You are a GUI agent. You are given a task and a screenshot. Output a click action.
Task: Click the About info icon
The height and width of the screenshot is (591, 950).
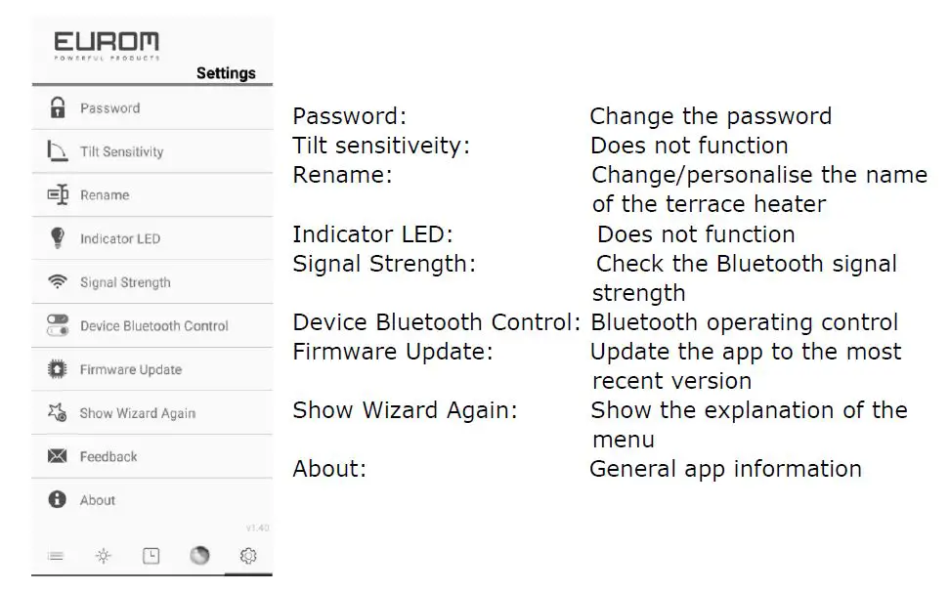[58, 500]
